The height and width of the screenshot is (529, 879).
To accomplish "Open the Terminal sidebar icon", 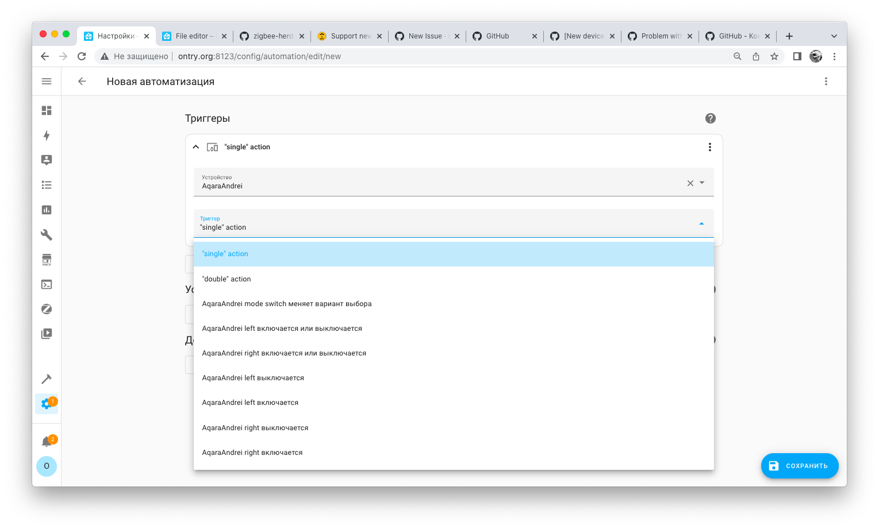I will tap(47, 284).
